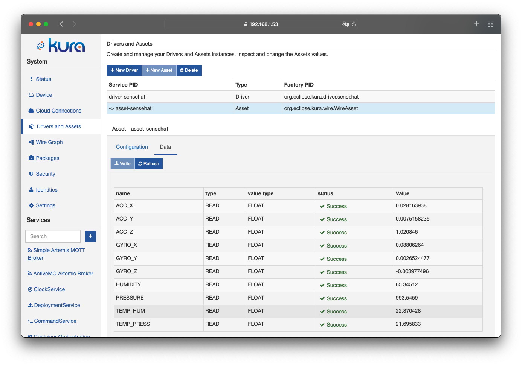Click GYRO_Y value 0.0026524477
Viewport: 522px width, 365px height.
(412, 258)
